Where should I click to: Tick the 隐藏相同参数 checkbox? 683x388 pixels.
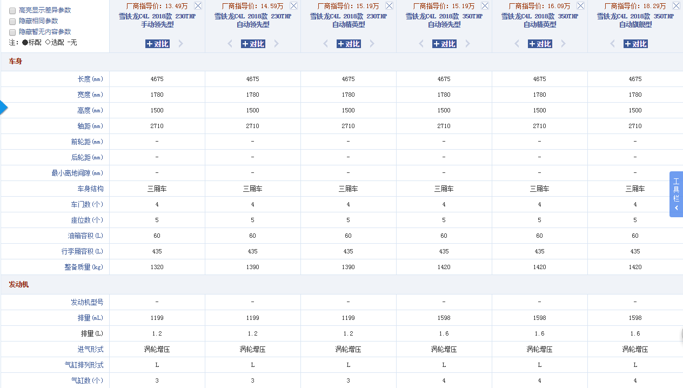(x=12, y=21)
